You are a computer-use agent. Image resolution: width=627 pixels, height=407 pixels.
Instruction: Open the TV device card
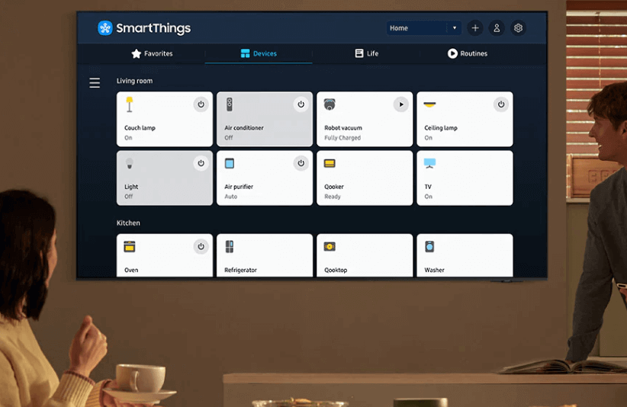pyautogui.click(x=465, y=178)
